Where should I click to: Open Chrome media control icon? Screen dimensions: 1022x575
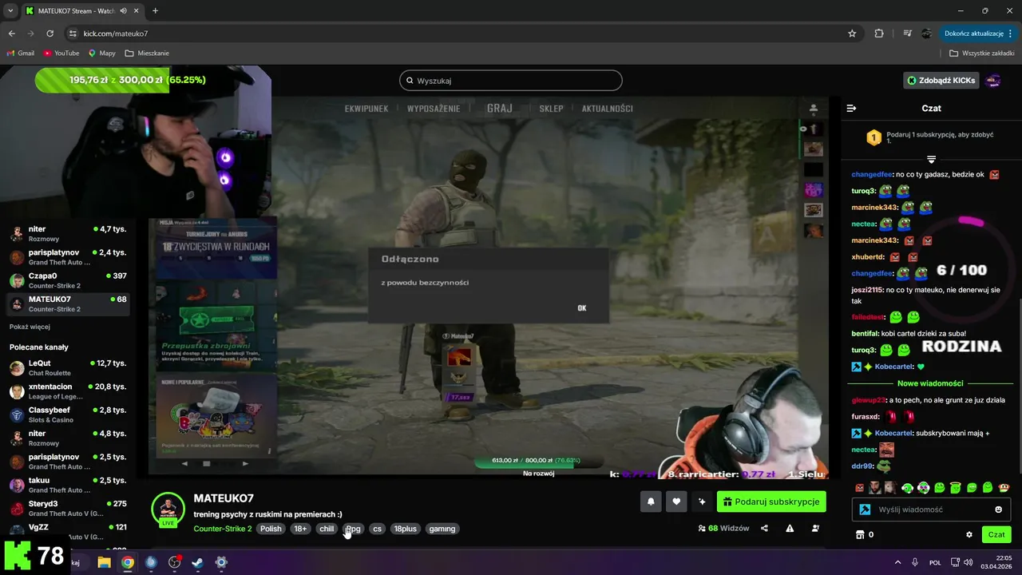point(907,34)
